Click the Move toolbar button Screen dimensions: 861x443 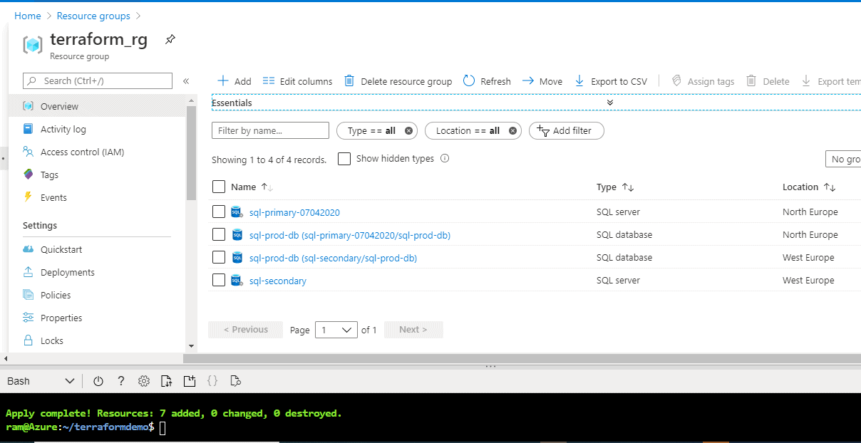[x=542, y=81]
